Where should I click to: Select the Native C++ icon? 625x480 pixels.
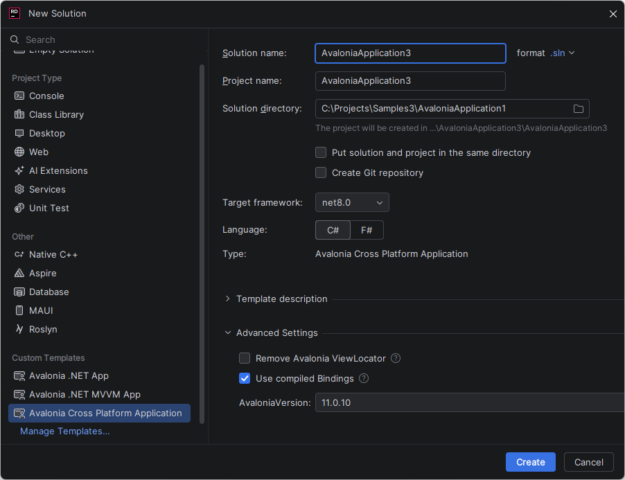(x=19, y=254)
